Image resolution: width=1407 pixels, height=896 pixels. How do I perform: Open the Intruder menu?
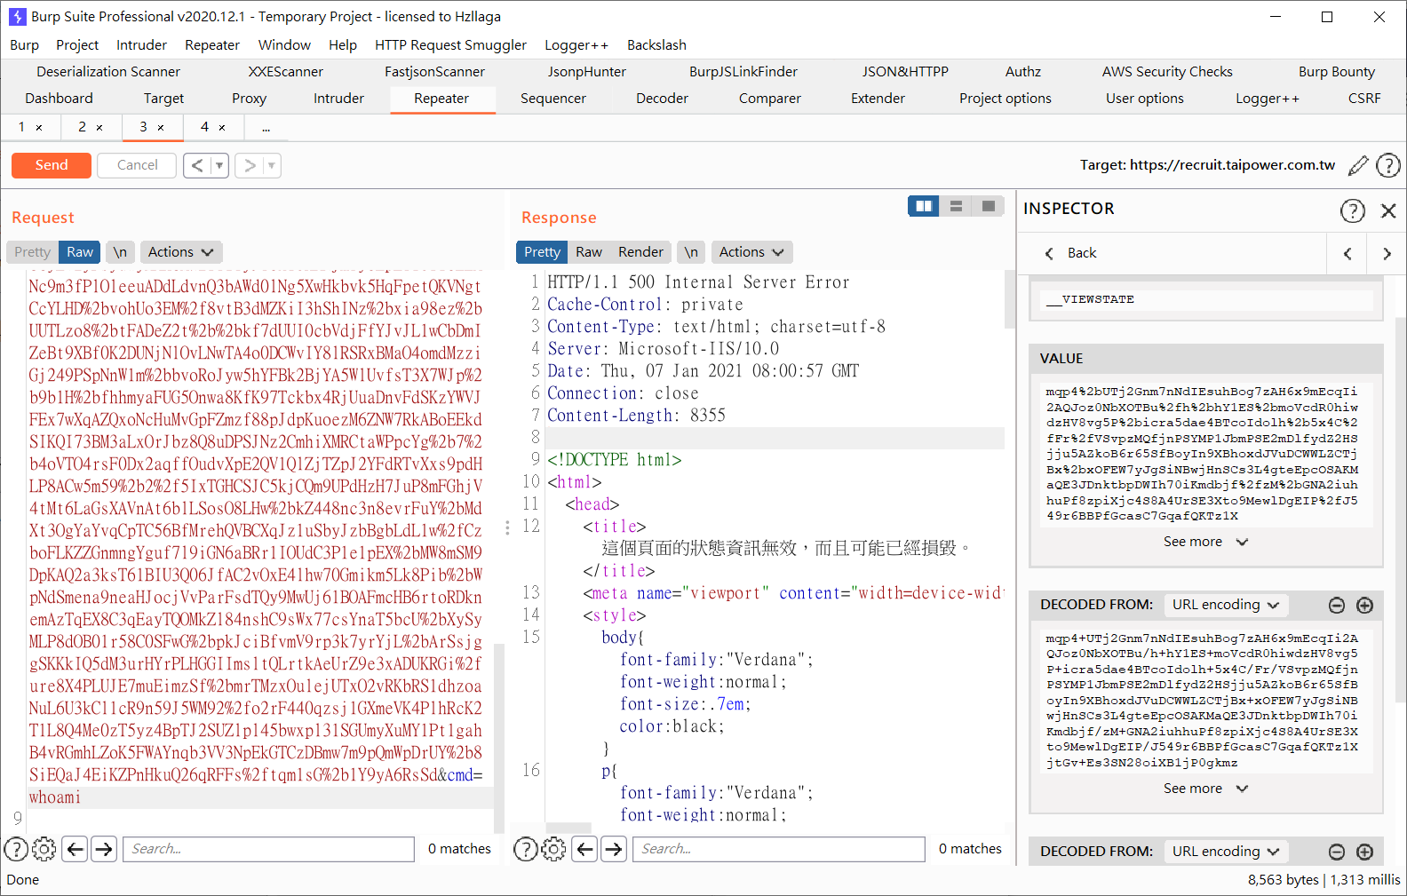click(141, 45)
